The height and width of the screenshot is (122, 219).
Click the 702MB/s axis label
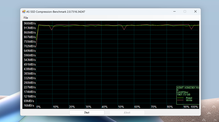(x=30, y=46)
